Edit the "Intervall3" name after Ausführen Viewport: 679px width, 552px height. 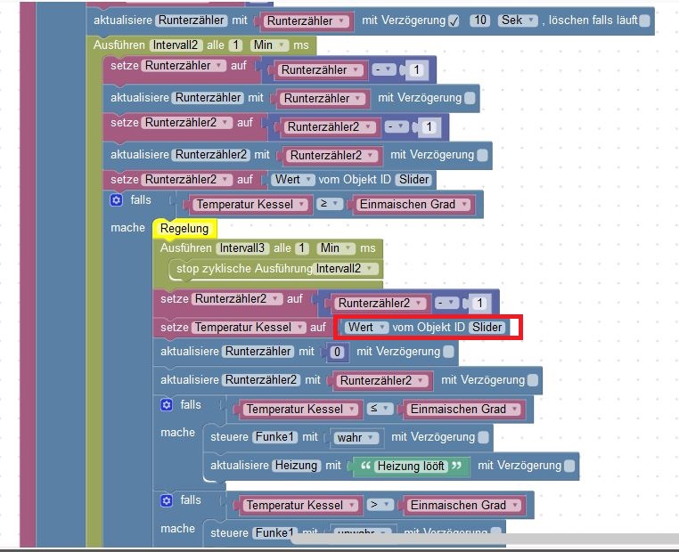pos(242,248)
